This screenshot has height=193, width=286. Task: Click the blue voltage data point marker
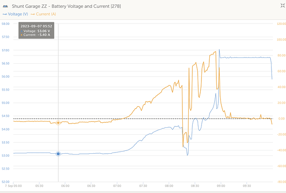[x=58, y=154]
